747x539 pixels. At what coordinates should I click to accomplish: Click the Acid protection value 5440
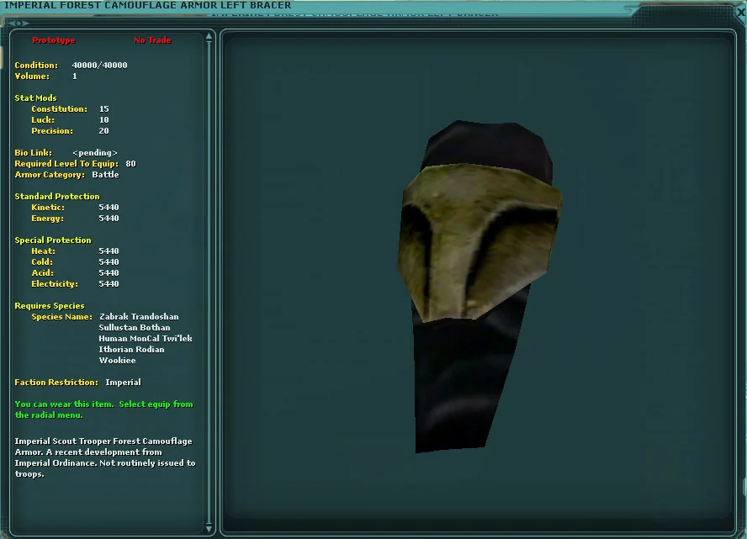tap(109, 273)
